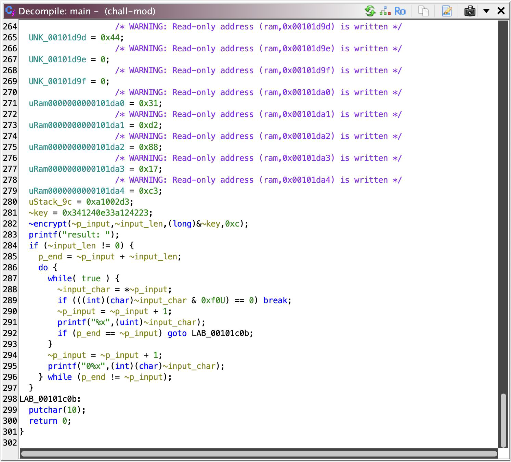This screenshot has width=511, height=462.
Task: Click the putchar function call
Action: click(43, 410)
